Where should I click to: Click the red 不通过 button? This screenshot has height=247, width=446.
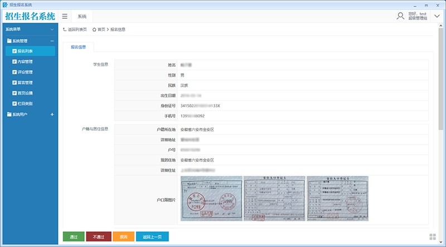click(x=99, y=236)
